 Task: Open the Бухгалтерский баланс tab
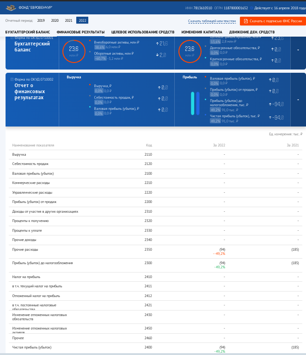pos(27,32)
